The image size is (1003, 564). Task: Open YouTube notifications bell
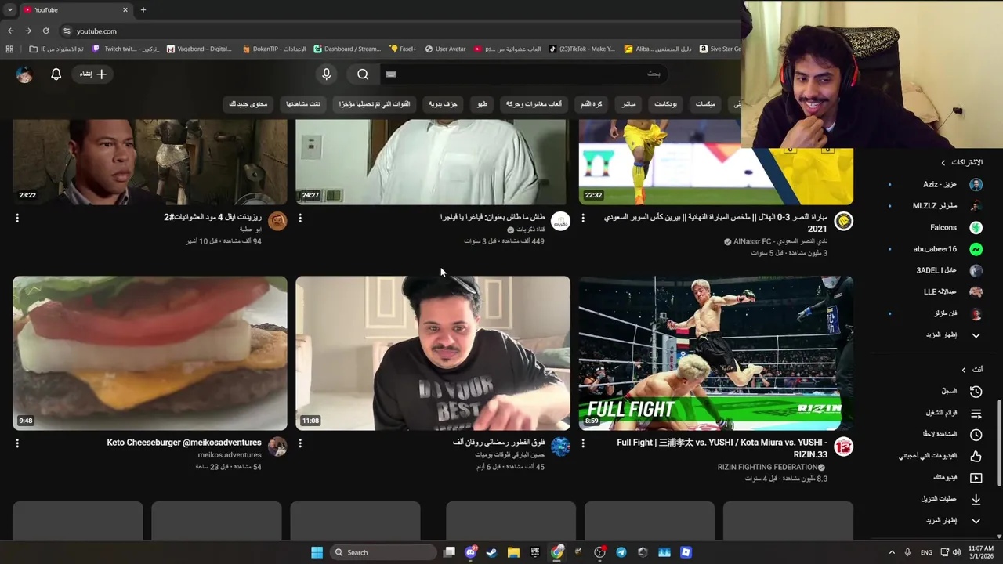point(56,74)
